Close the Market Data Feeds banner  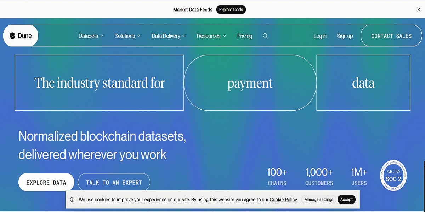[x=418, y=10]
